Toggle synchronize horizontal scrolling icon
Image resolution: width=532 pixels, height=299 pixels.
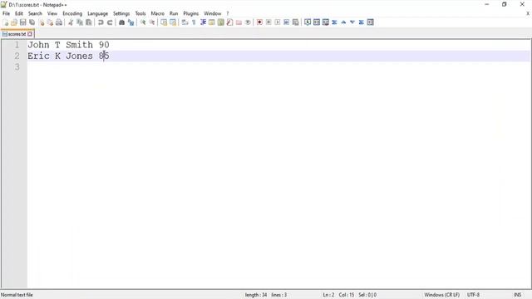pos(173,22)
